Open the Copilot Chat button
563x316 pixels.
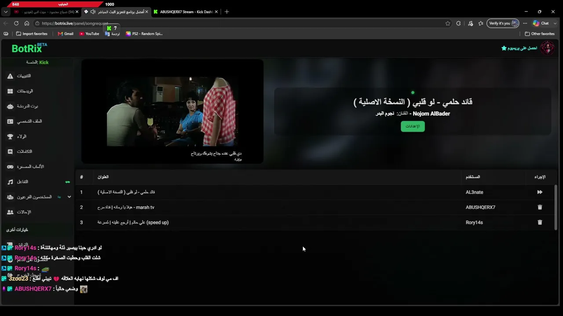click(541, 23)
